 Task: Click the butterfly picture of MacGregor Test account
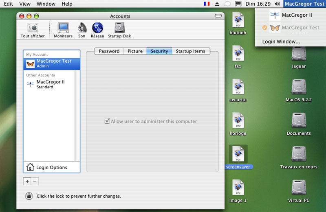30,64
